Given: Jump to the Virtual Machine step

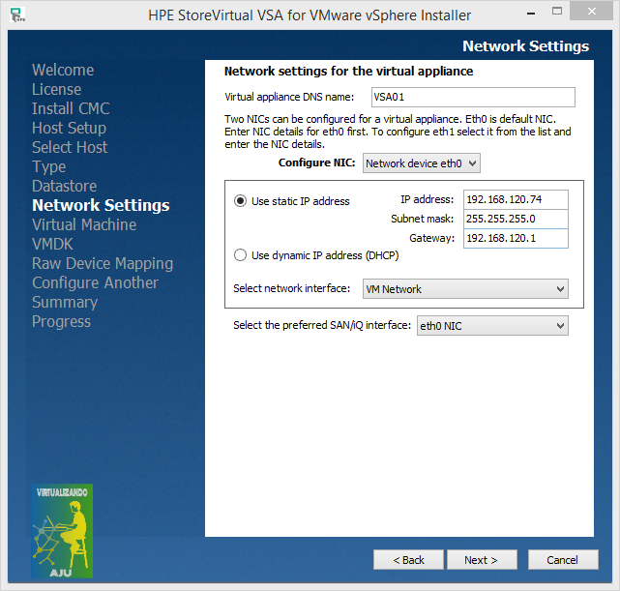Looking at the screenshot, I should pyautogui.click(x=84, y=224).
